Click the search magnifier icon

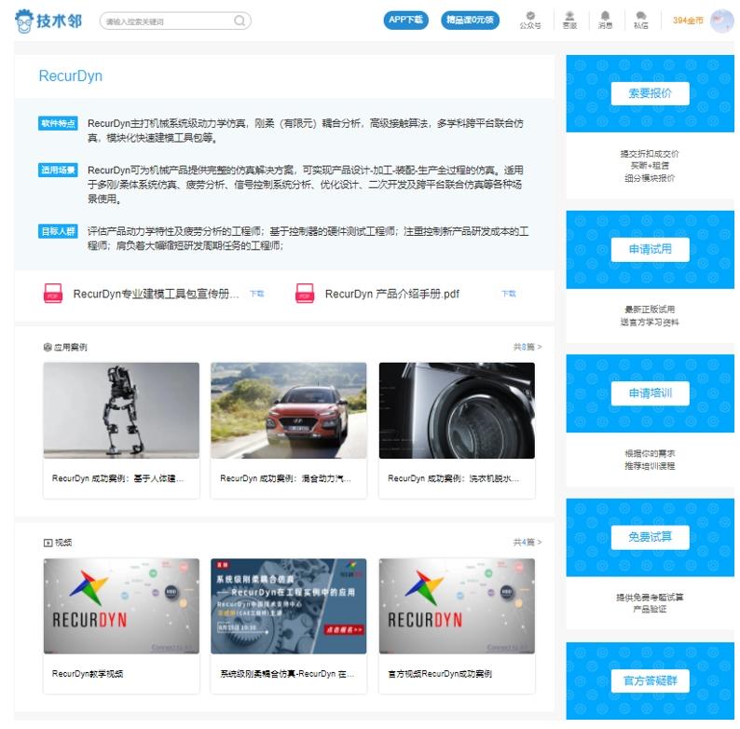(240, 21)
